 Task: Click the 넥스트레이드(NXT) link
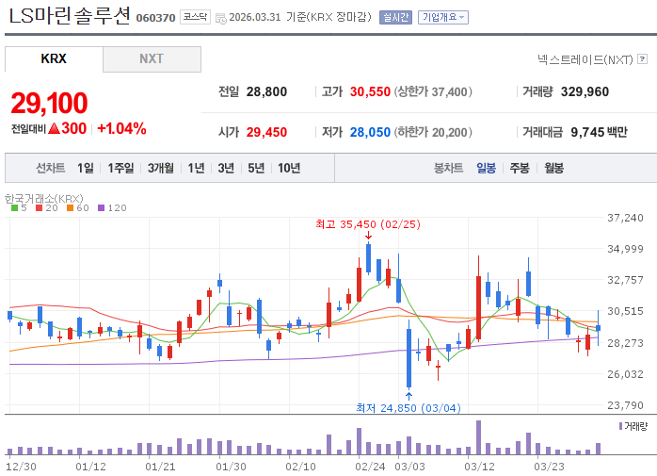(585, 59)
